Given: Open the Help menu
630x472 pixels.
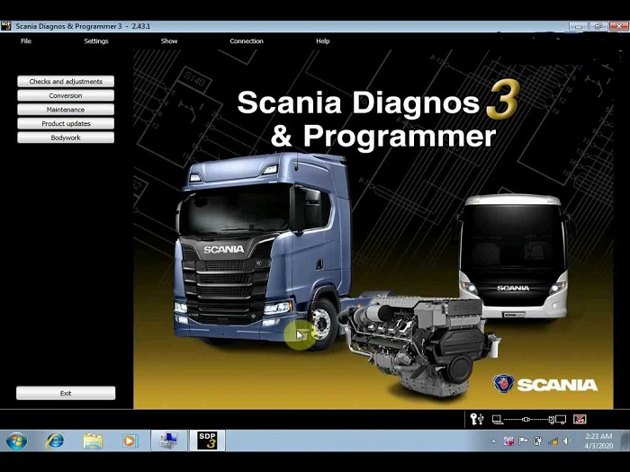Looking at the screenshot, I should point(322,41).
